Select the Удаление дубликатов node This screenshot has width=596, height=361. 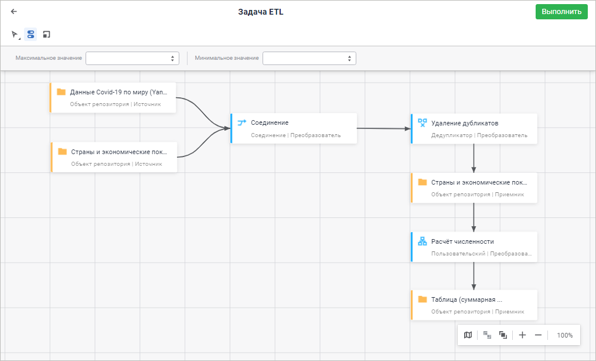[x=475, y=128]
